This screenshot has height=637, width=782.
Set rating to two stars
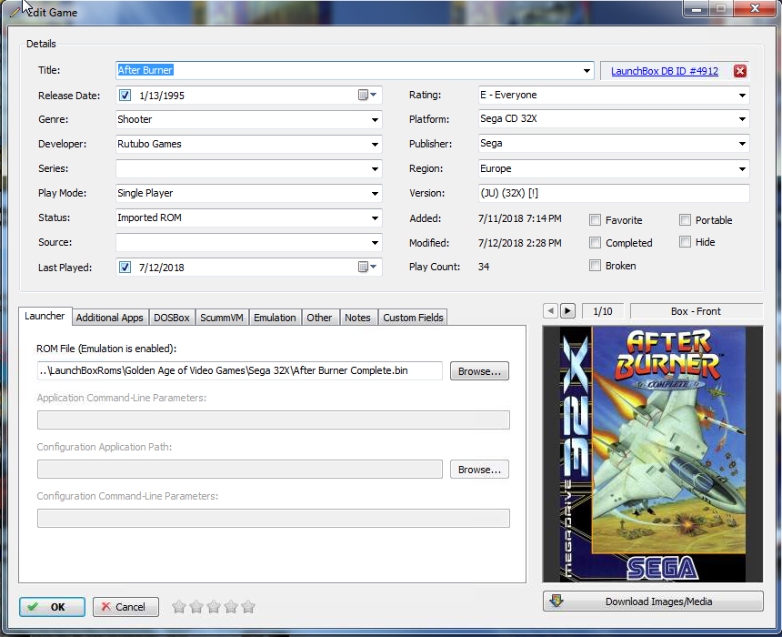pos(196,607)
